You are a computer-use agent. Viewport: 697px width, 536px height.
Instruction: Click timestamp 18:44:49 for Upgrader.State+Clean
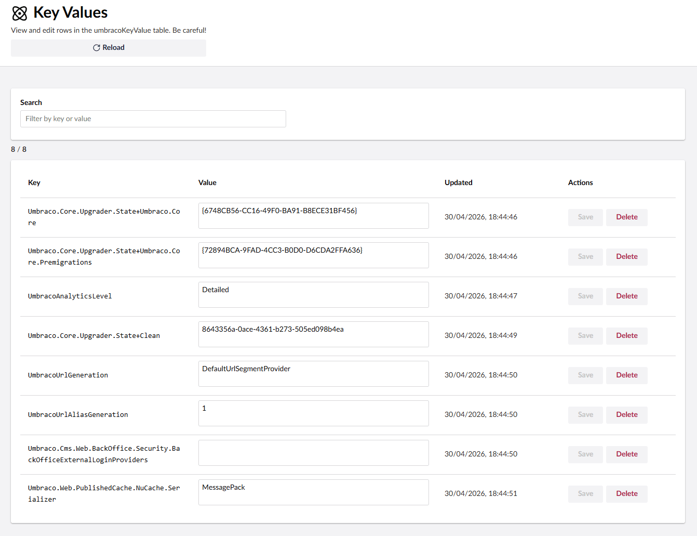(x=481, y=335)
